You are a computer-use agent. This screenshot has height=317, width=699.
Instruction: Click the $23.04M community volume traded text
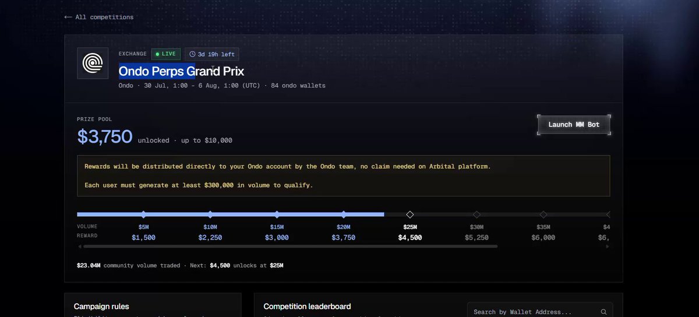click(x=128, y=265)
